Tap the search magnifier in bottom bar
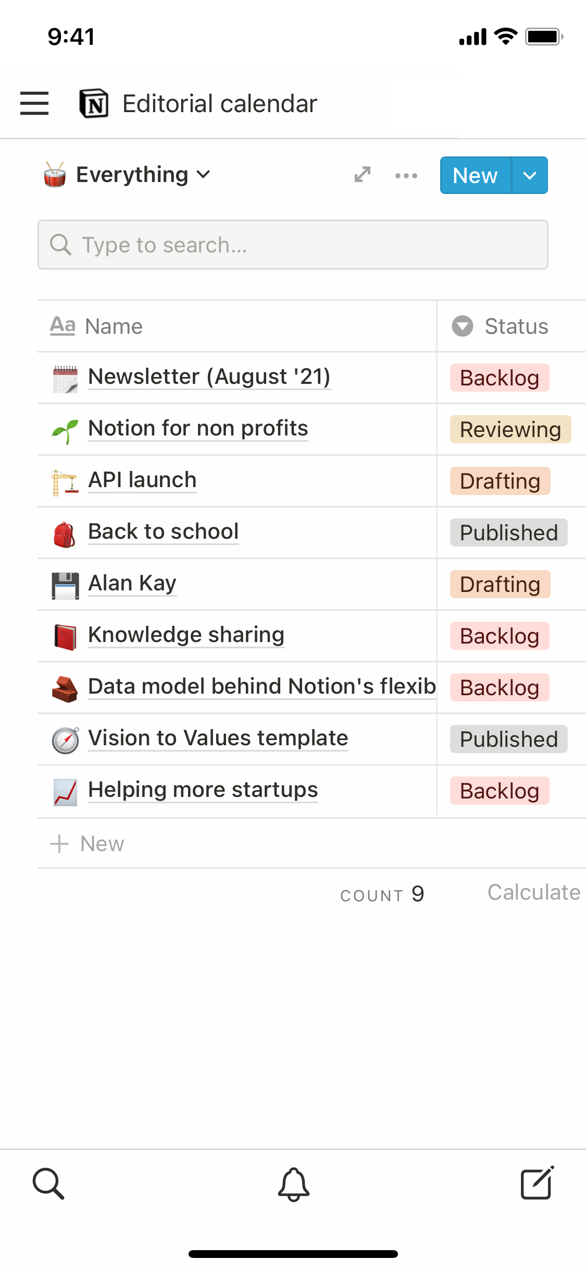The height and width of the screenshot is (1271, 586). pyautogui.click(x=48, y=1183)
